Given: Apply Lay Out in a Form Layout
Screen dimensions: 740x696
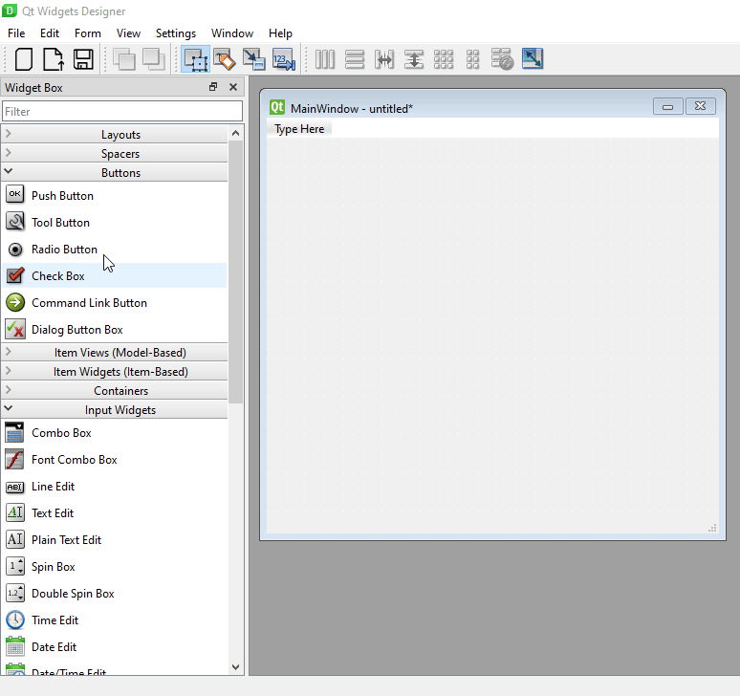Looking at the screenshot, I should click(x=473, y=59).
